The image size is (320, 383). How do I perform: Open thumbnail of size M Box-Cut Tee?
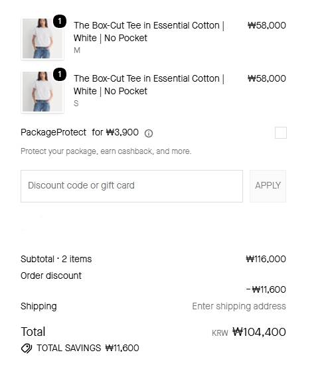[x=42, y=38]
